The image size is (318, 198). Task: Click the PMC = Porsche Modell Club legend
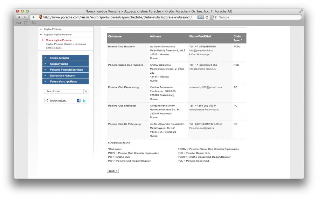tap(193, 161)
